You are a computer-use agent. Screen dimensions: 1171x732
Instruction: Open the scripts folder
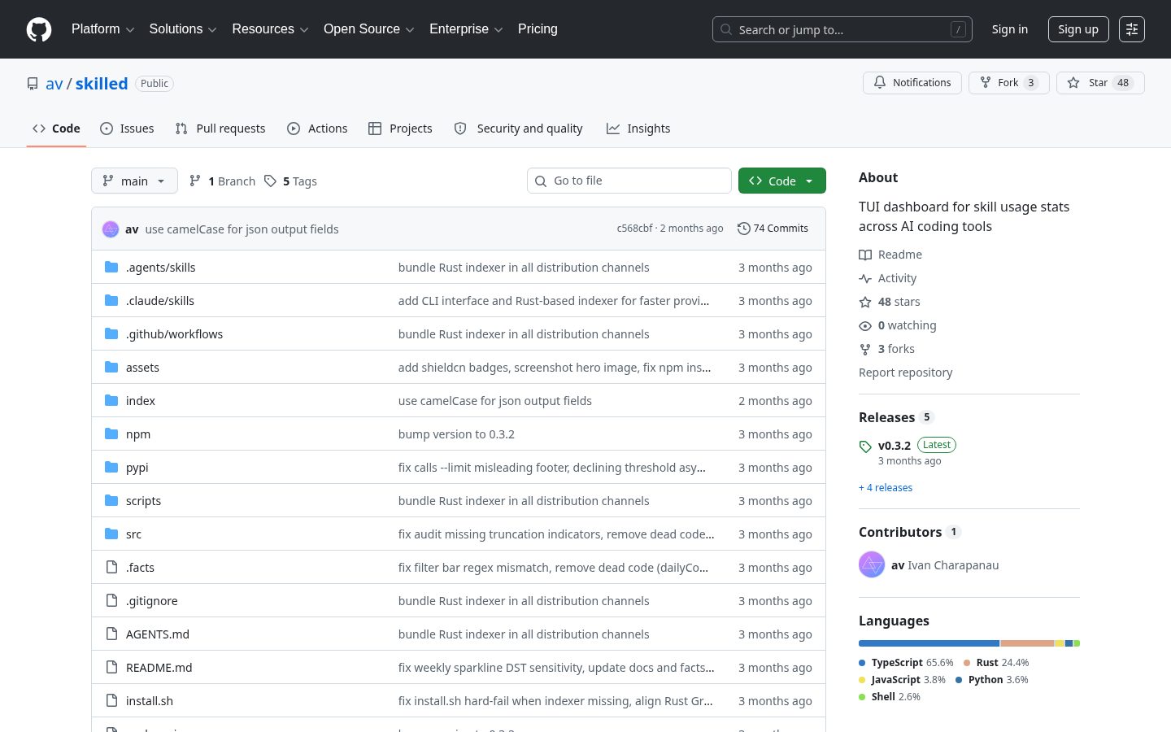143,500
